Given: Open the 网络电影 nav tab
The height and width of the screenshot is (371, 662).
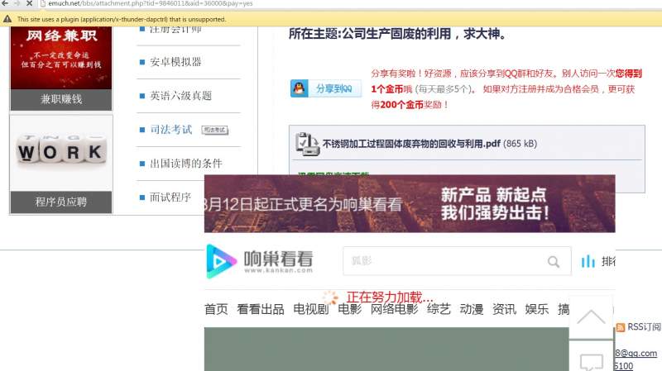Looking at the screenshot, I should point(395,310).
